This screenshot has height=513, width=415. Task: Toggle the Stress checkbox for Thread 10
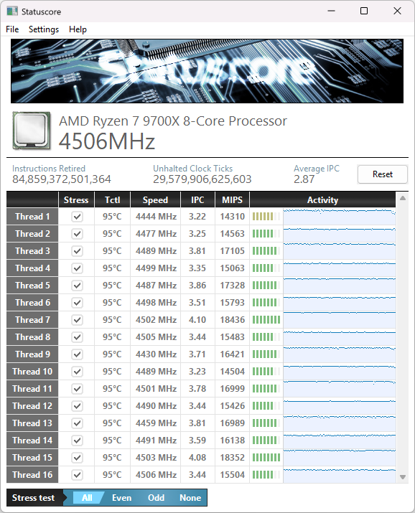pos(78,372)
